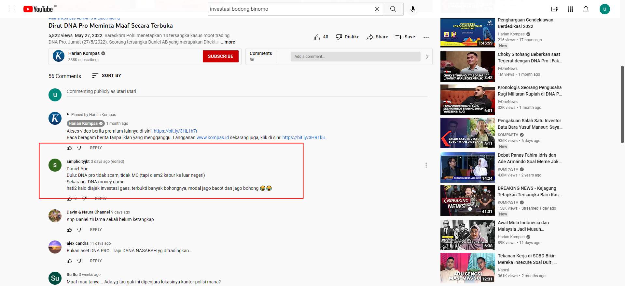Open the YouTube apps grid

(570, 9)
